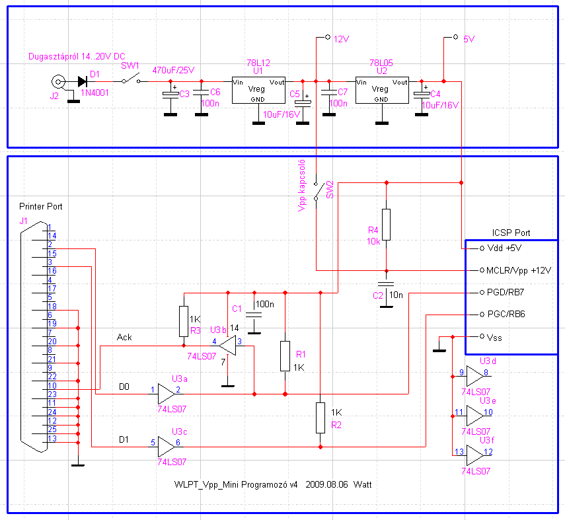565x520 pixels.
Task: Click pin 18 on the J1 connector
Action: [x=52, y=307]
